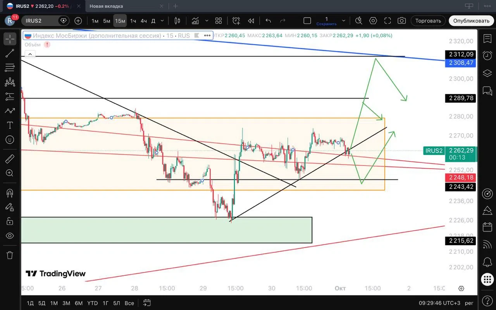
Task: Select the 5м timeframe
Action: (x=107, y=21)
